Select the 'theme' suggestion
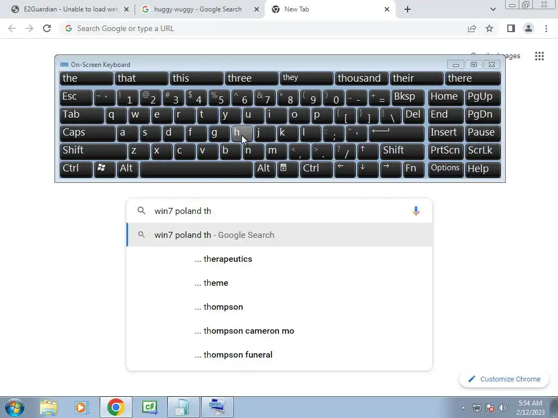The width and height of the screenshot is (558, 418). pos(280,283)
